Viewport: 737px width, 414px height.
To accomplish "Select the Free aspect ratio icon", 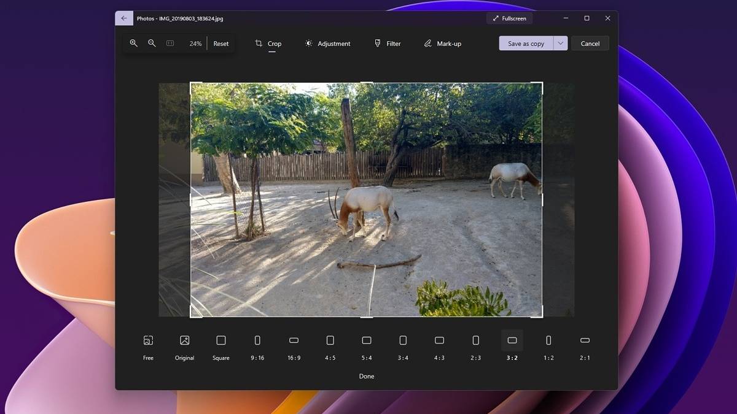I will pyautogui.click(x=148, y=341).
